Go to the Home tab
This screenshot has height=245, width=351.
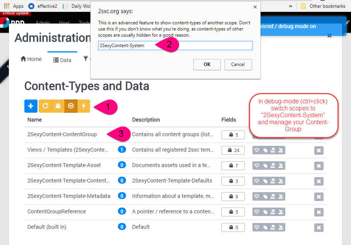31,59
